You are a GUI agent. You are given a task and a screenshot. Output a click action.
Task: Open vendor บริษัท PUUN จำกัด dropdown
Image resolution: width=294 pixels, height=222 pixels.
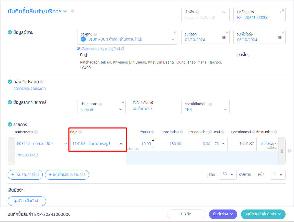(x=173, y=40)
